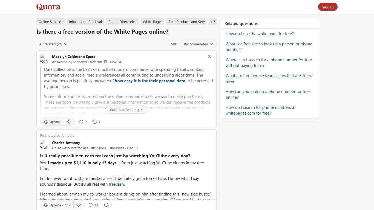The image size is (374, 210).
Task: Dismiss Madelyn Calderon's answer with the X
Action: point(210,57)
